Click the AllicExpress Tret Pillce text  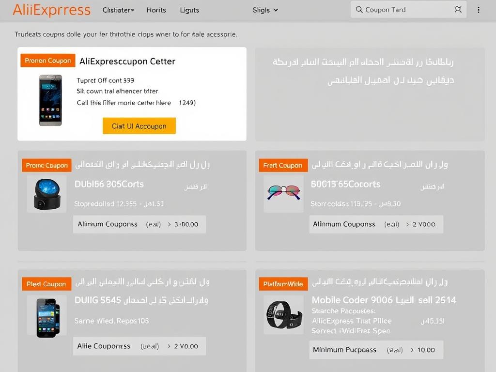click(352, 321)
